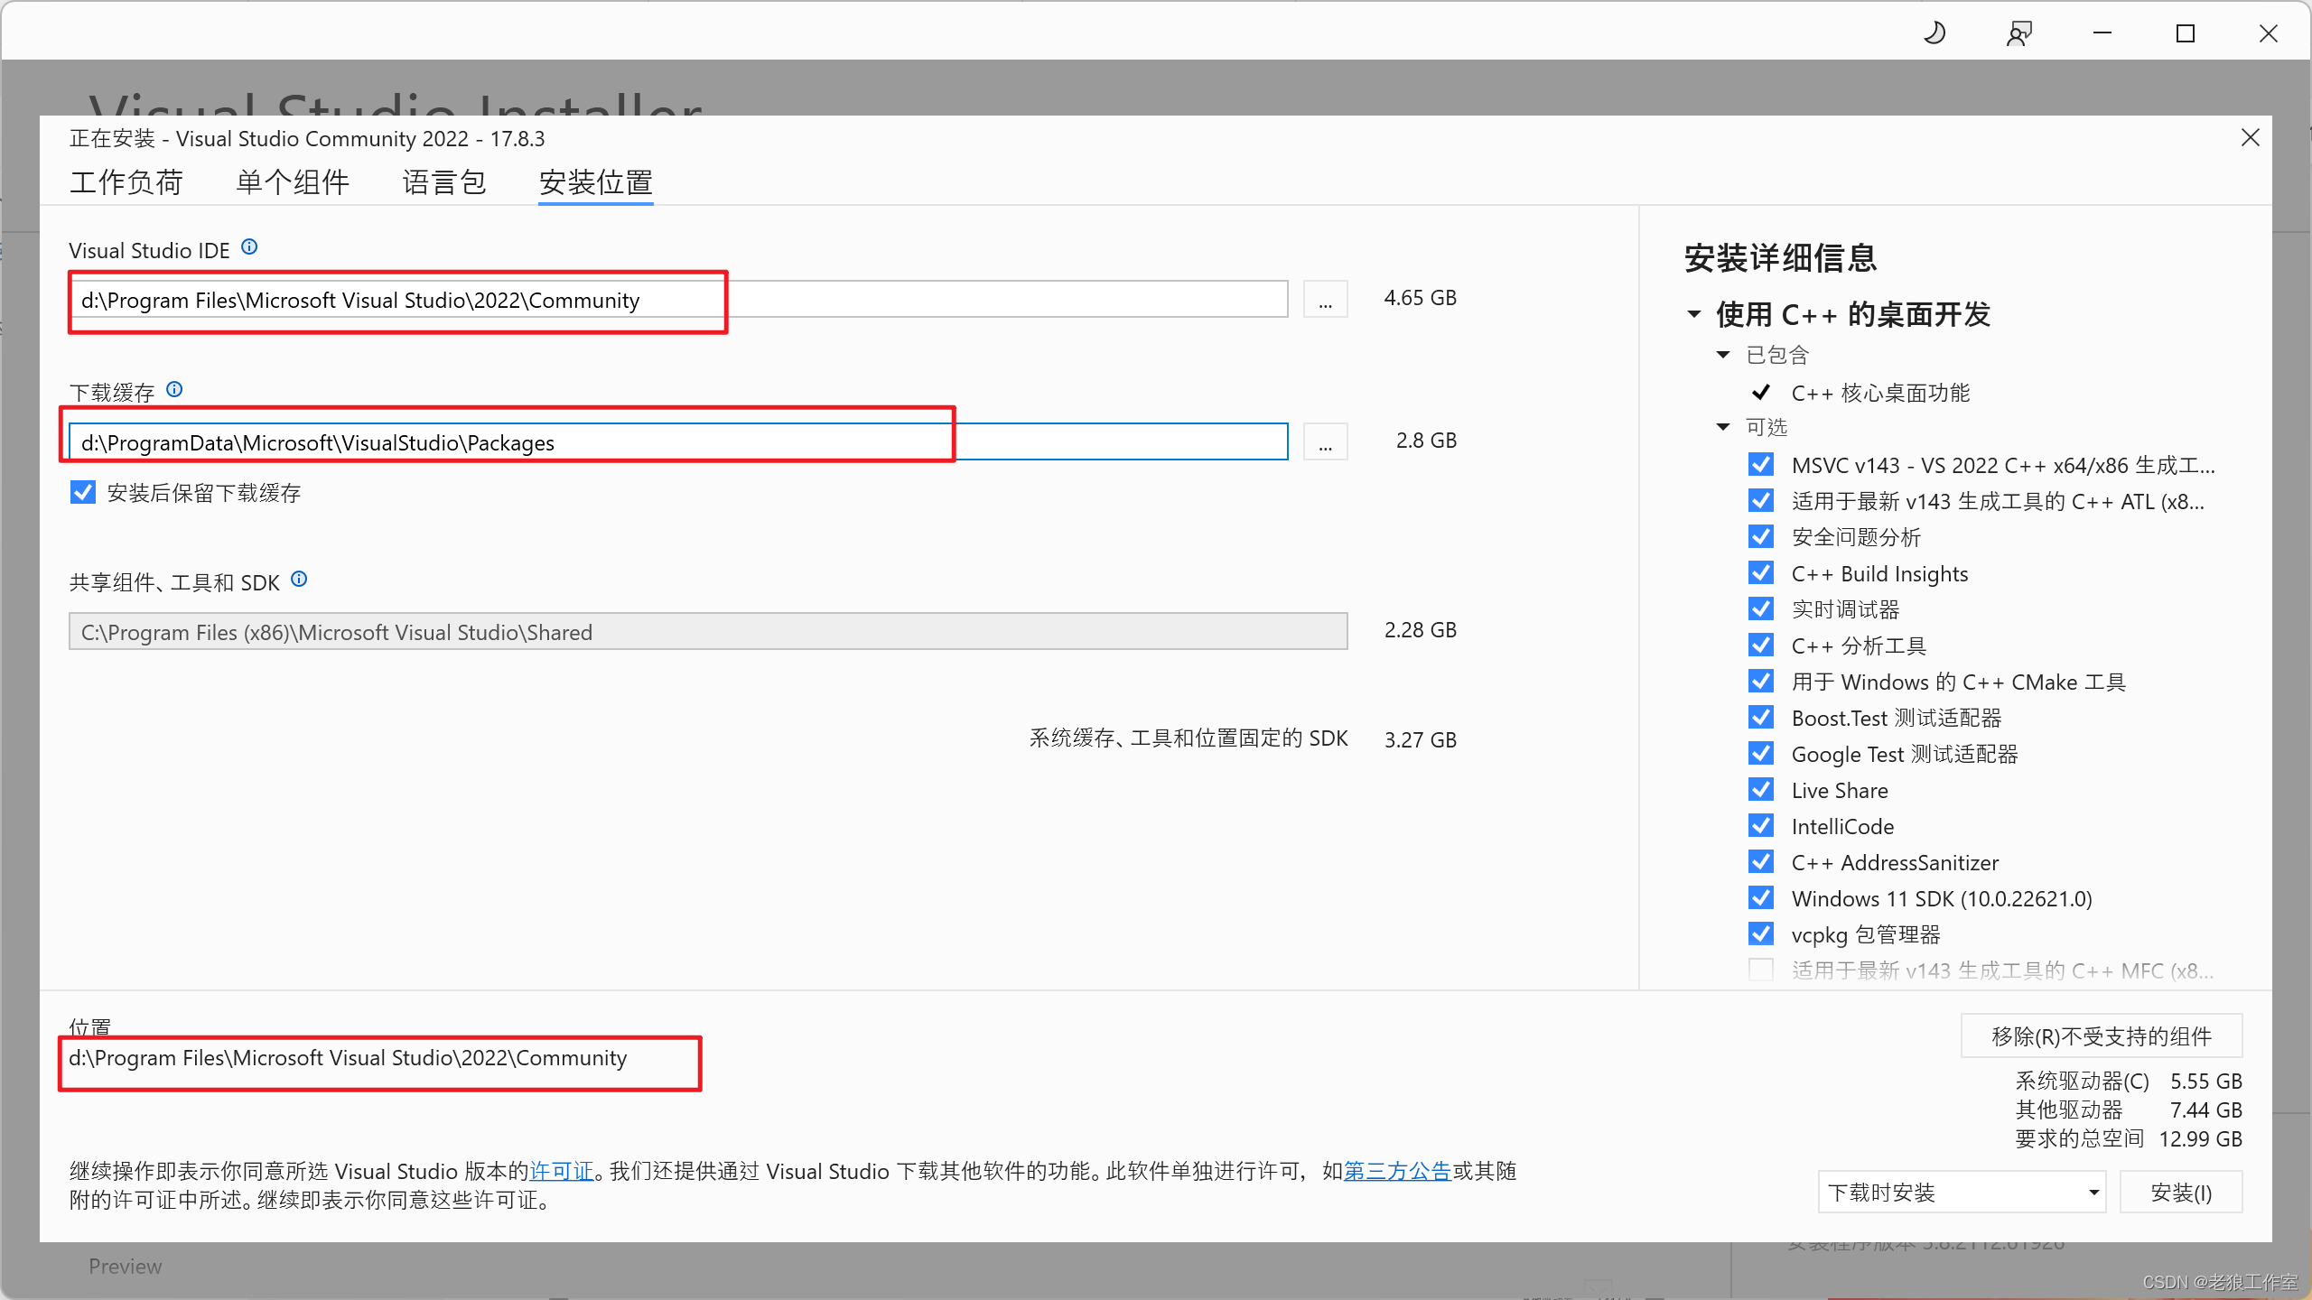Browse for download cache folder
2312x1300 pixels.
coord(1325,442)
